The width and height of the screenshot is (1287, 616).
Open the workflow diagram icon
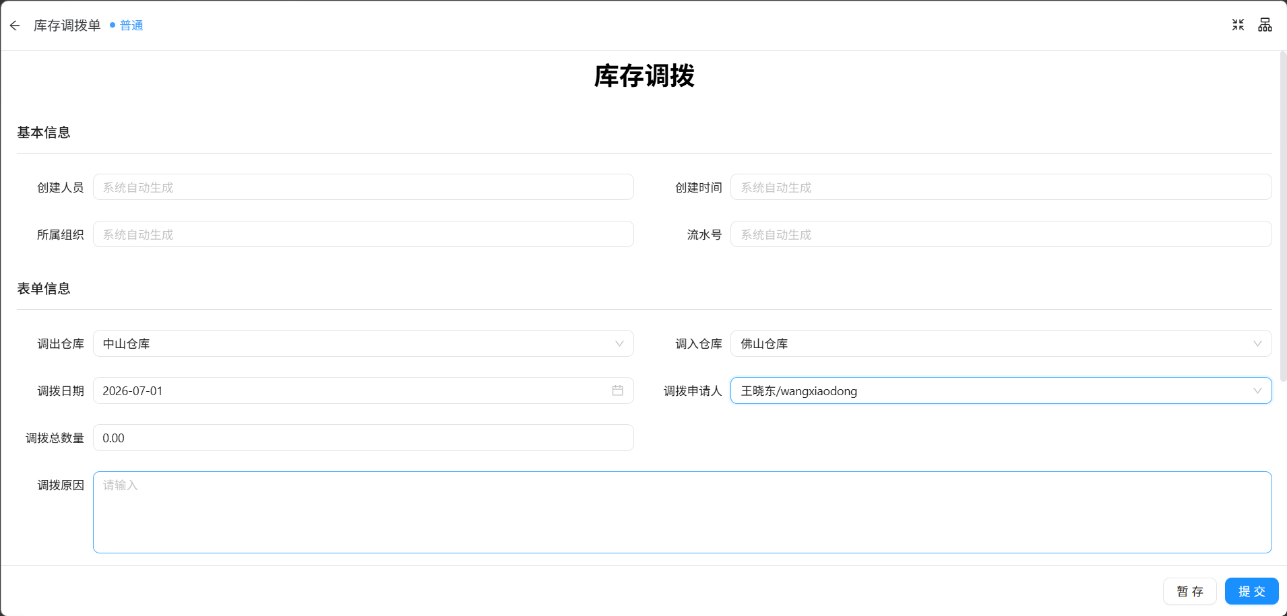(x=1265, y=25)
